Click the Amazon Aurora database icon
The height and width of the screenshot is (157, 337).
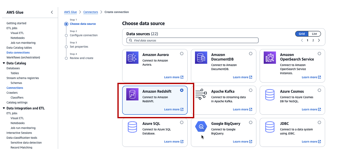click(x=132, y=57)
